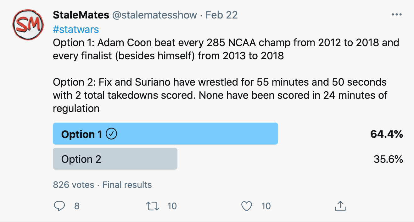Click the Feb 22 timestamp
414x222 pixels.
(221, 15)
